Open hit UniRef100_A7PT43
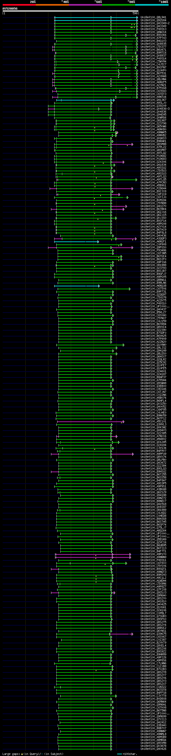This screenshot has width=171, height=756. (x=153, y=38)
